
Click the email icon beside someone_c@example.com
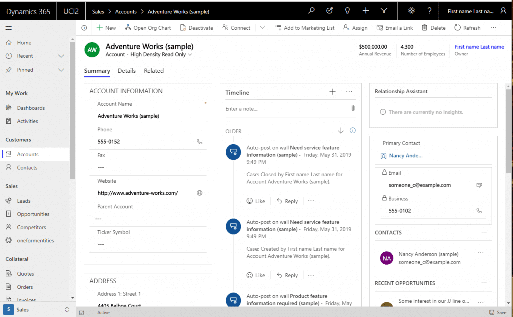pos(479,185)
